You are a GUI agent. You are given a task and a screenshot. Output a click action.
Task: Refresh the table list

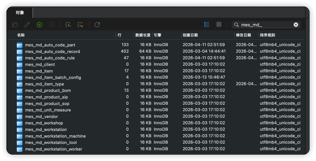[97, 25]
